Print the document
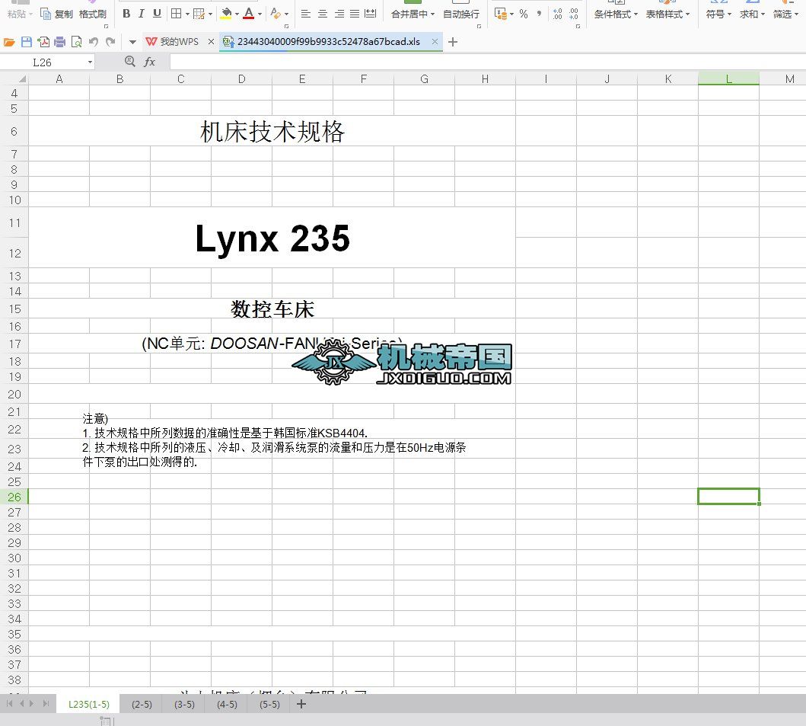Viewport: 806px width, 726px height. (59, 42)
